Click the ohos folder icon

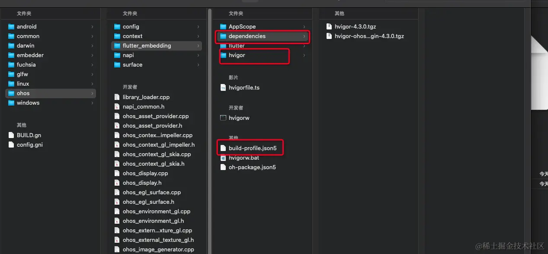click(11, 93)
